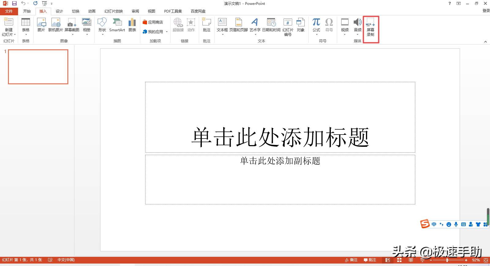Open the 应用商店 app store
Image resolution: width=490 pixels, height=266 pixels.
pos(153,22)
